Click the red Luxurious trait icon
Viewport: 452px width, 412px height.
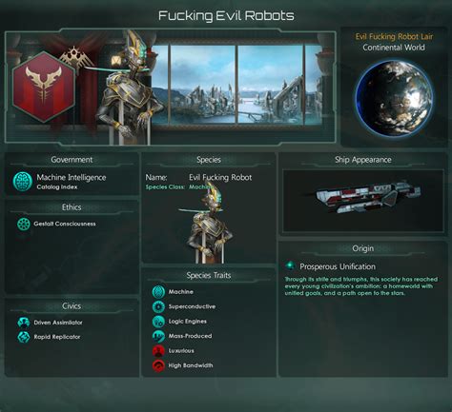(158, 351)
